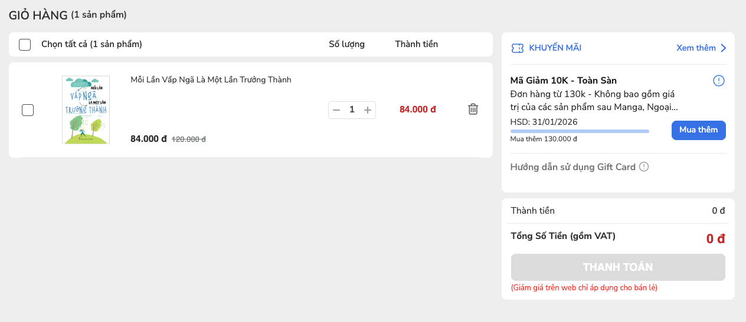The image size is (746, 322).
Task: Click the red 0 đ total amount
Action: [715, 239]
